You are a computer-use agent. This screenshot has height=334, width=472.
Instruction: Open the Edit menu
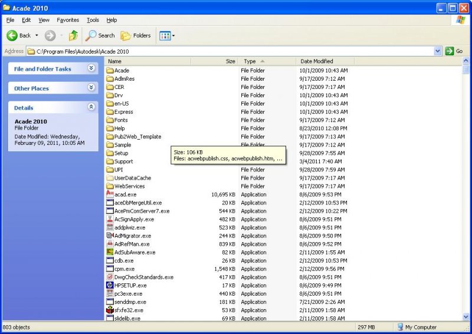click(x=26, y=20)
